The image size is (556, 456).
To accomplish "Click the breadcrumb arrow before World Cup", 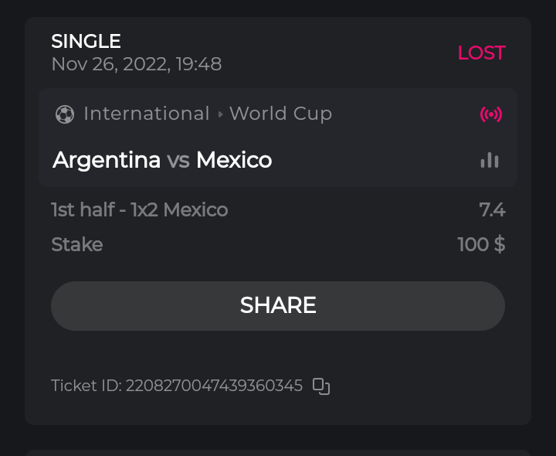I will click(220, 114).
